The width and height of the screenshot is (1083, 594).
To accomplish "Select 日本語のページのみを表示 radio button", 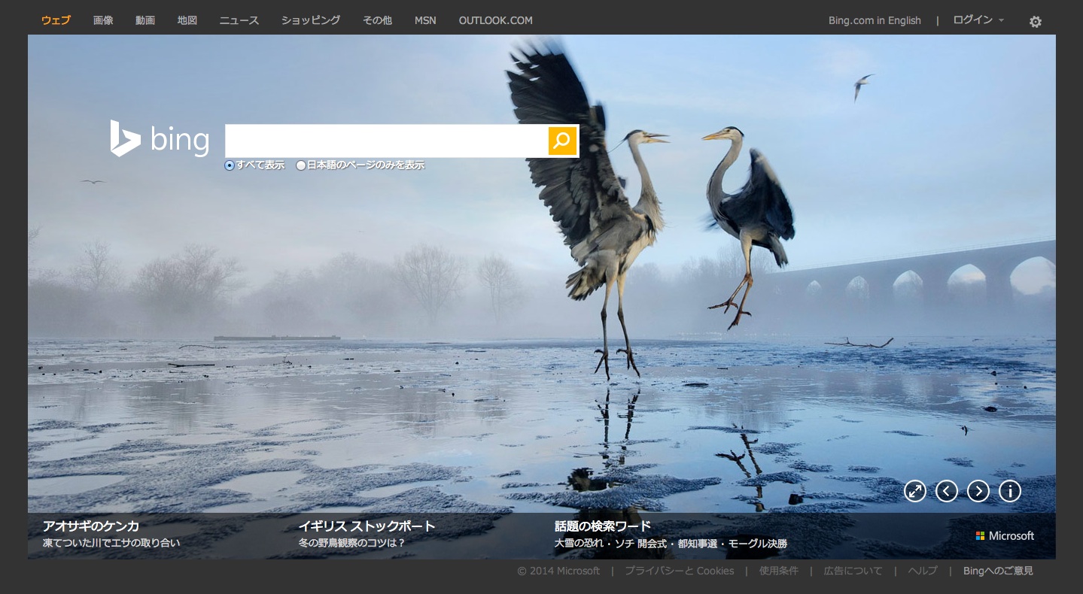I will (x=301, y=165).
